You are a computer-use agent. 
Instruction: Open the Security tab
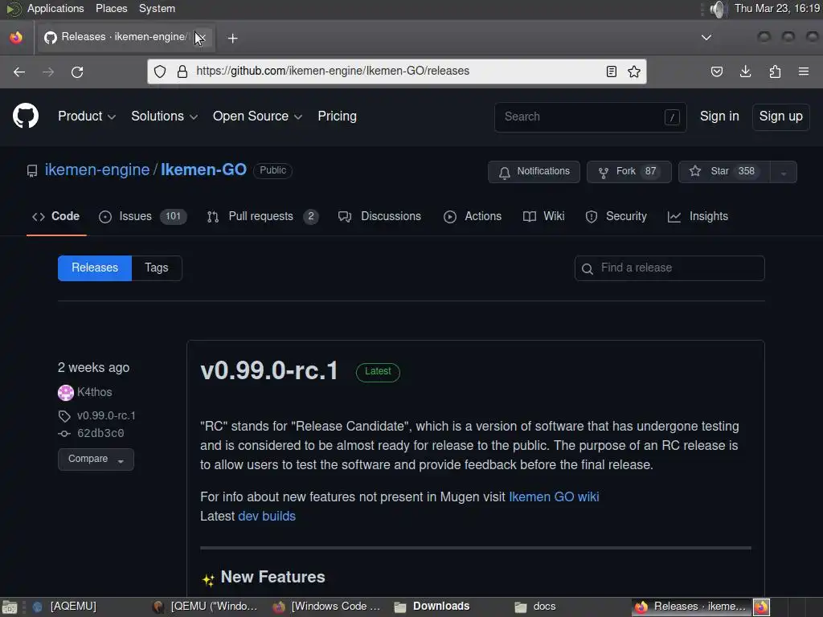click(616, 216)
